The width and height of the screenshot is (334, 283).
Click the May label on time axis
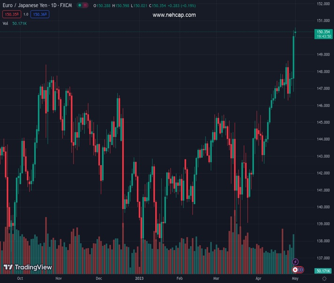pyautogui.click(x=295, y=279)
